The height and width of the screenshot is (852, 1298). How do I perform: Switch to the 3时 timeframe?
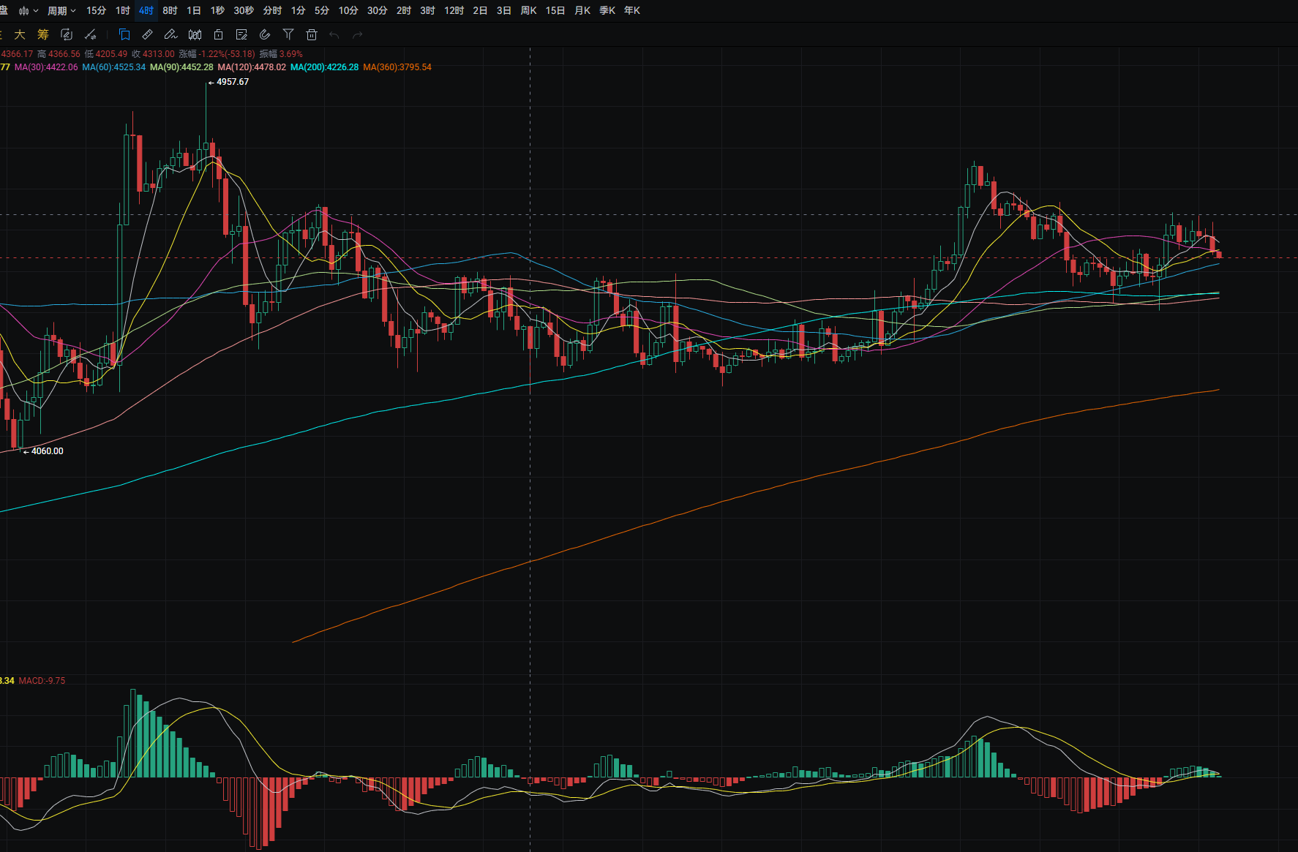pos(427,11)
